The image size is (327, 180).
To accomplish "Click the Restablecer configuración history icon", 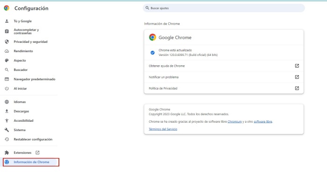I will coord(7,139).
